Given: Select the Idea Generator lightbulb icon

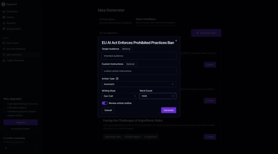Looking at the screenshot, I should (x=4, y=55).
